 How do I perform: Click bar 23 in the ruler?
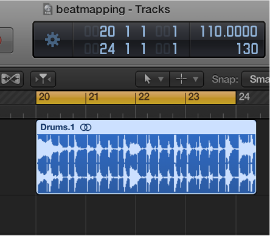[x=193, y=97]
